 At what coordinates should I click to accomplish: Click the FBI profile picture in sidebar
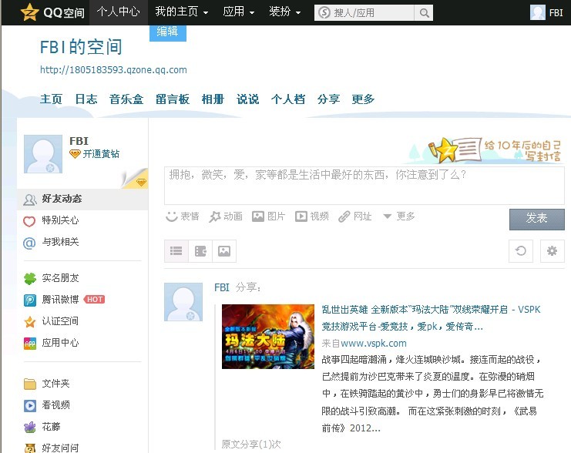pyautogui.click(x=43, y=154)
